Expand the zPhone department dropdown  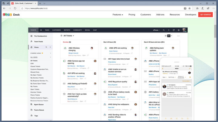point(156,30)
